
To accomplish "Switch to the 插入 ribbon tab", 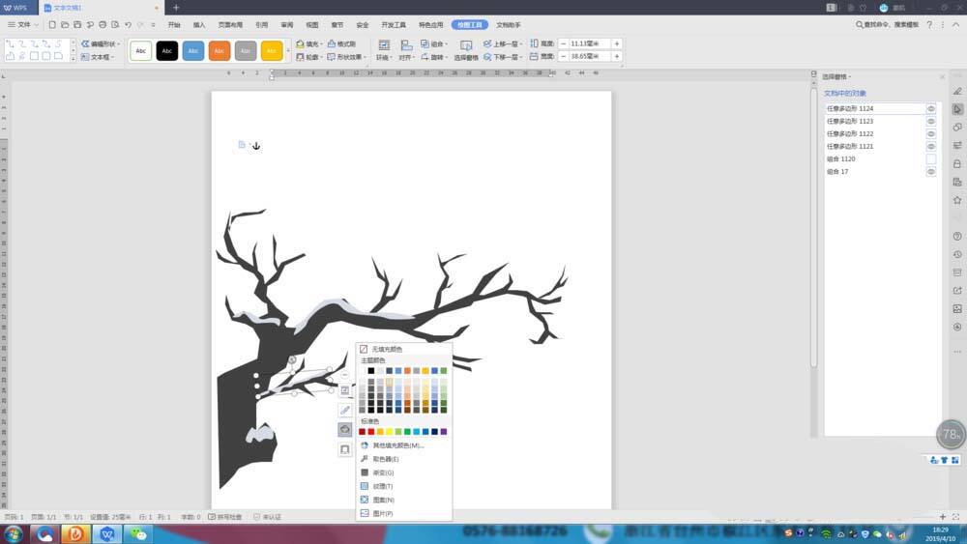I will coord(199,24).
